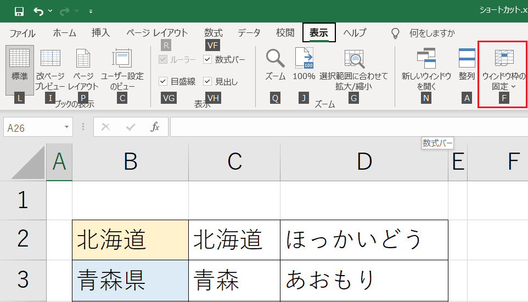Select column F header
This screenshot has width=528, height=302.
pos(498,162)
